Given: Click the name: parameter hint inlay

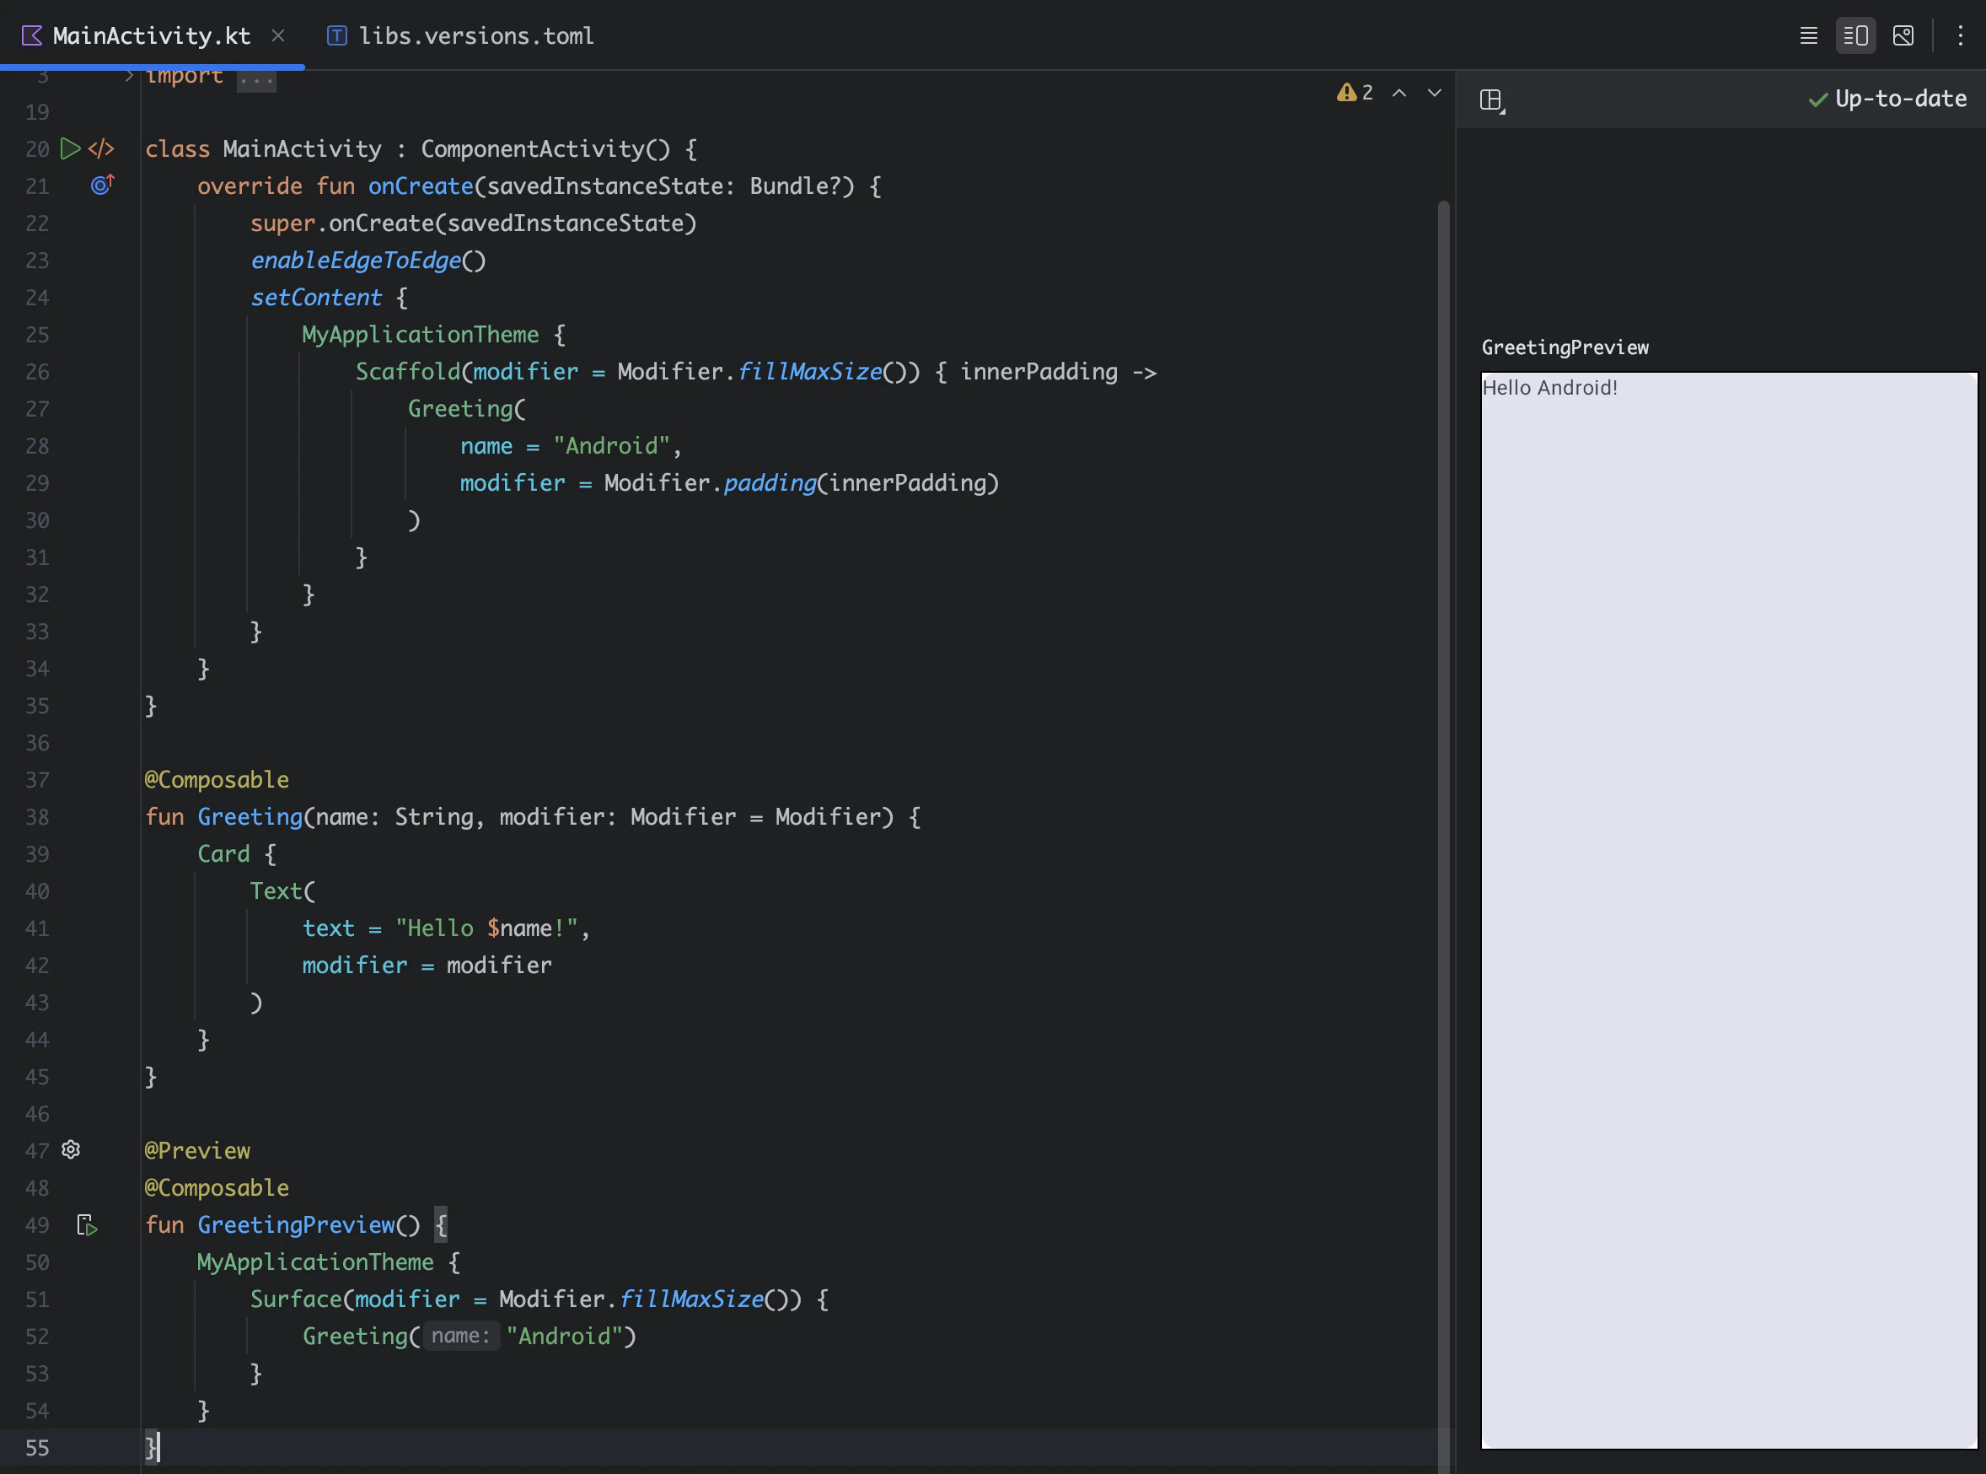Looking at the screenshot, I should 460,1336.
